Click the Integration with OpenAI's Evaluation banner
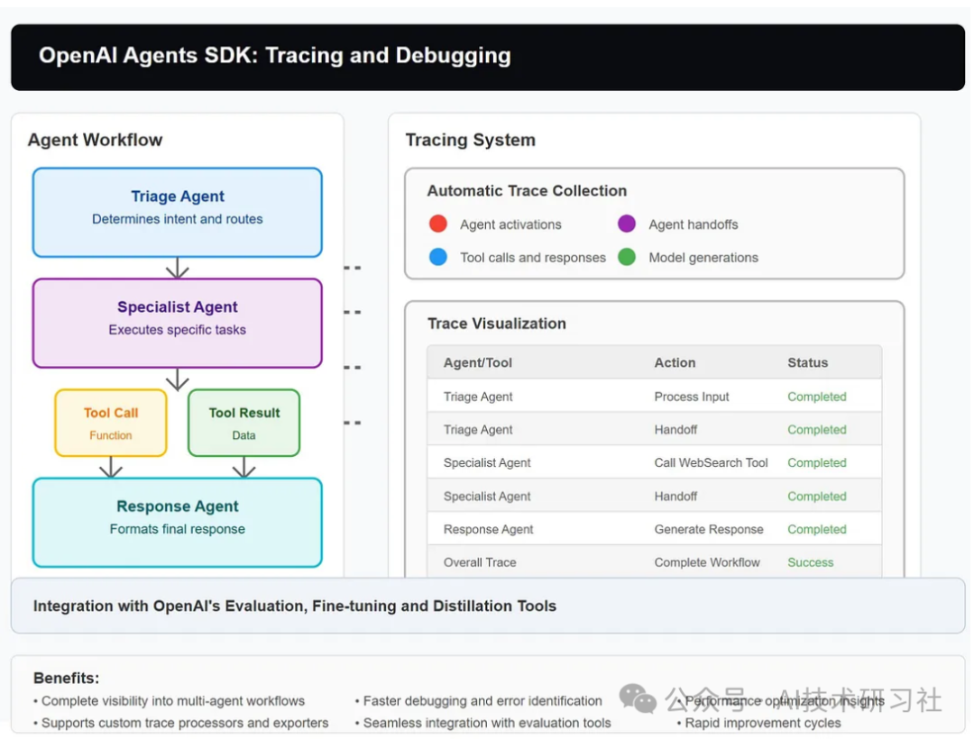The image size is (974, 739). 488,606
